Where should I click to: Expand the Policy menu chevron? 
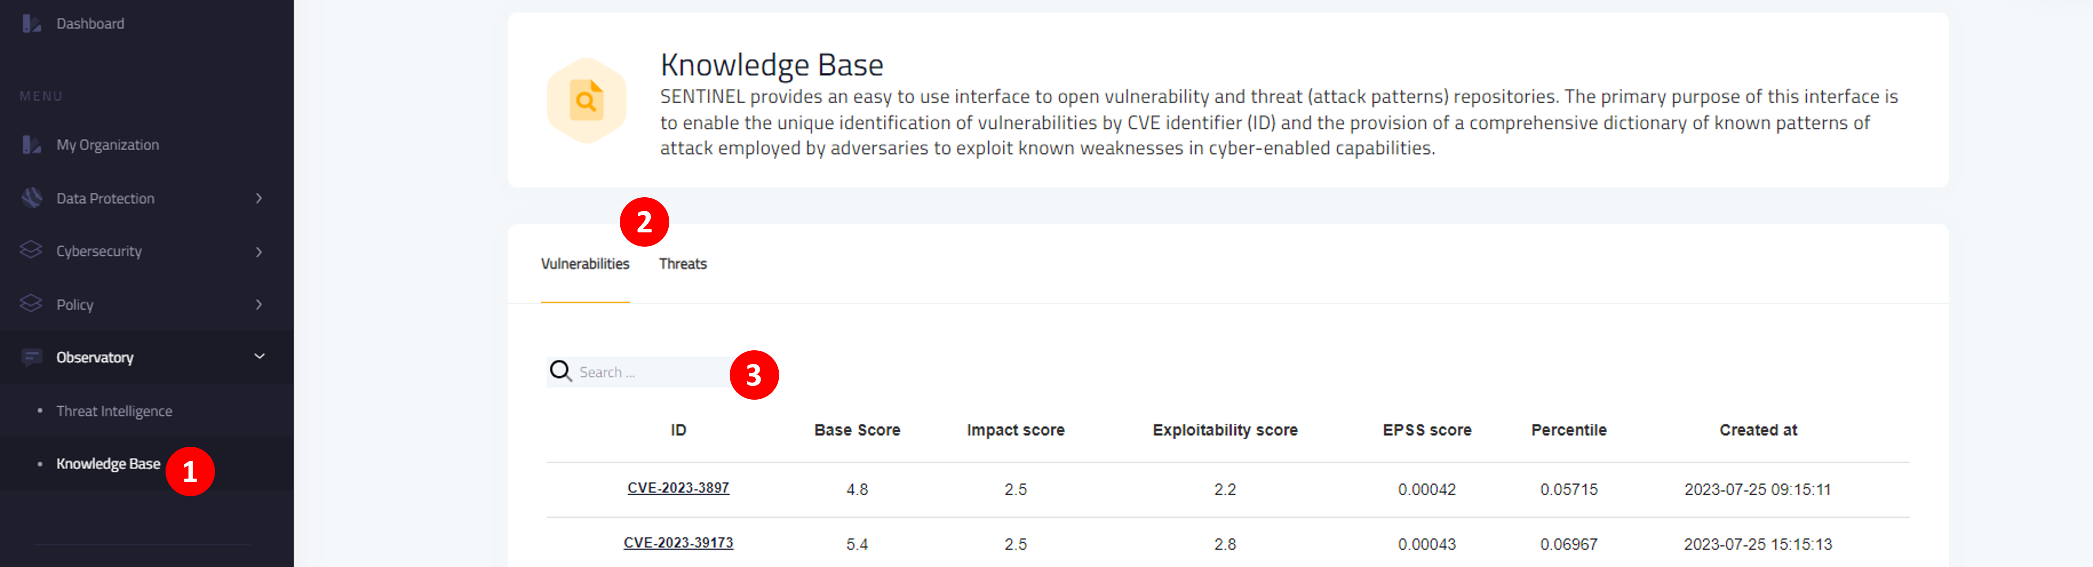pyautogui.click(x=258, y=305)
